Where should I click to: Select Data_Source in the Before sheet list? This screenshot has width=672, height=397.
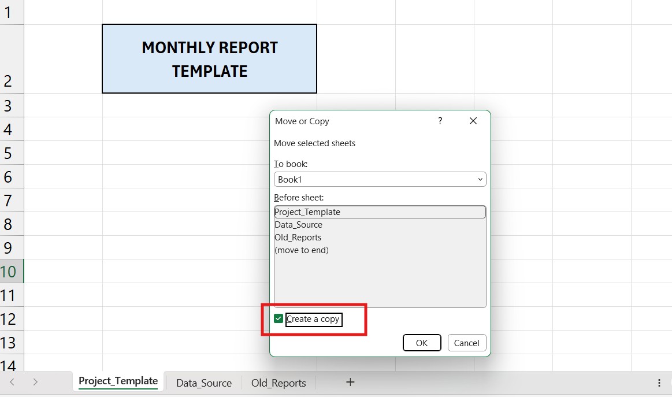click(298, 224)
